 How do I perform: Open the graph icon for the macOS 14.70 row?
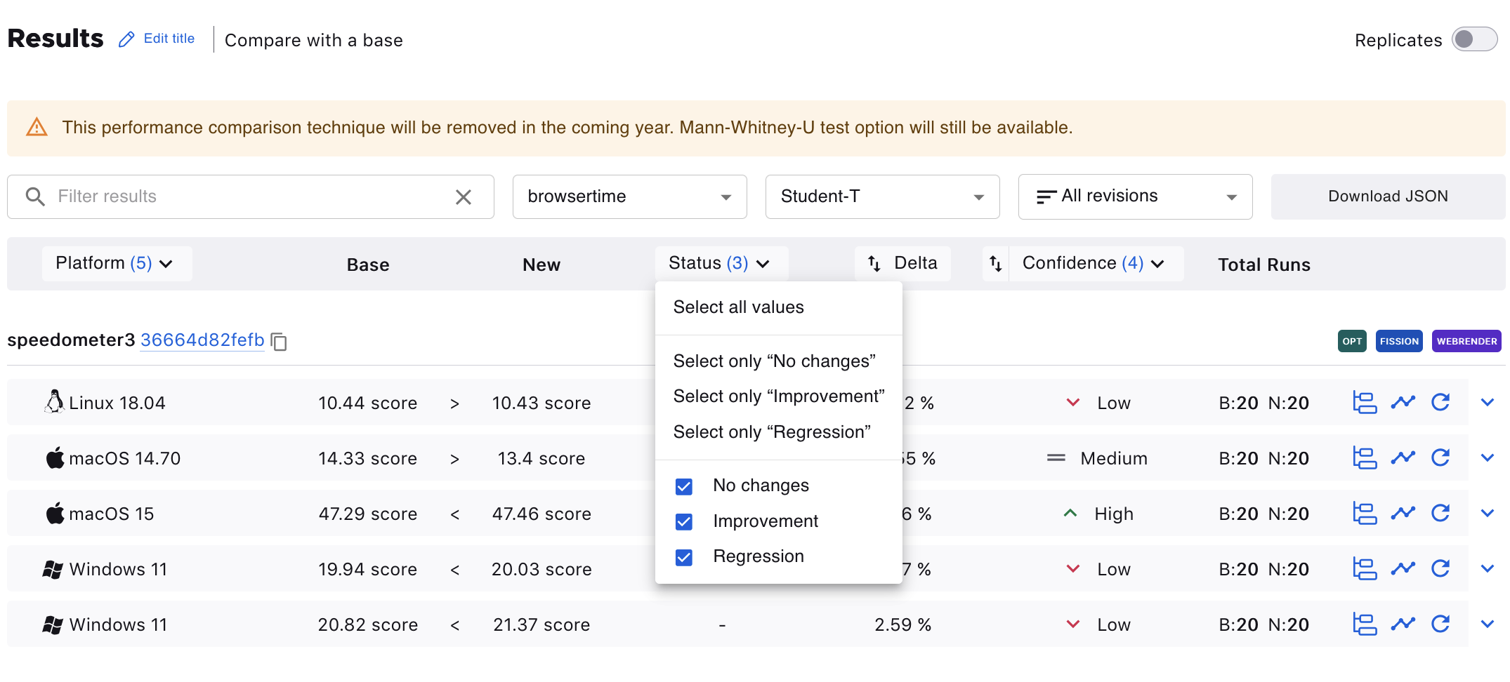coord(1403,458)
